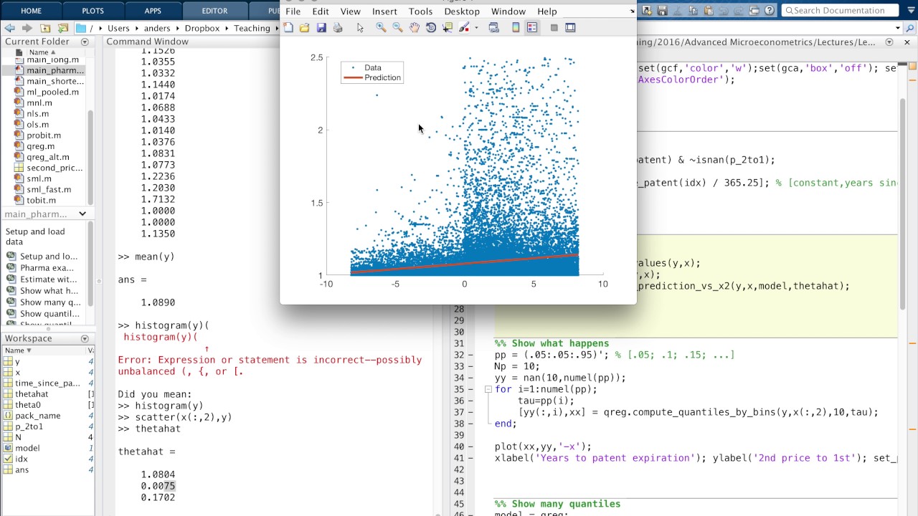Open the File menu in figure window
This screenshot has width=918, height=516.
pos(293,11)
